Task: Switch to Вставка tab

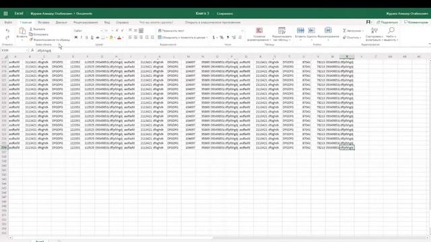Action: [44, 22]
